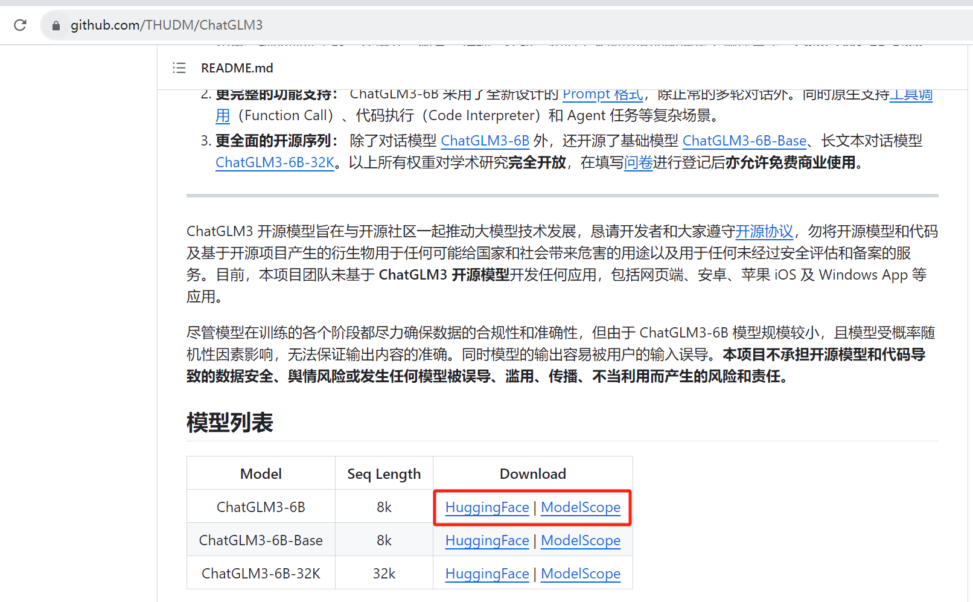This screenshot has height=602, width=973.
Task: Open the 问卷 registration link
Action: [639, 162]
